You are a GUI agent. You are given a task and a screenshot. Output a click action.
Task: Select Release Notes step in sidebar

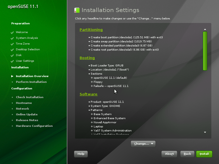pos(27,120)
